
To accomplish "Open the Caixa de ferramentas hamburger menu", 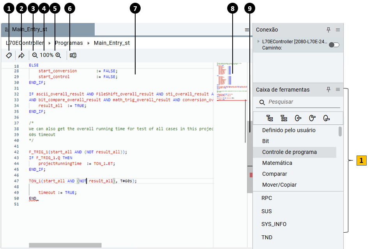I will tap(338, 90).
